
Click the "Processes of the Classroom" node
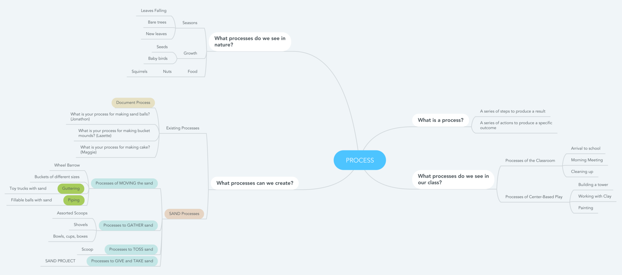(x=530, y=160)
